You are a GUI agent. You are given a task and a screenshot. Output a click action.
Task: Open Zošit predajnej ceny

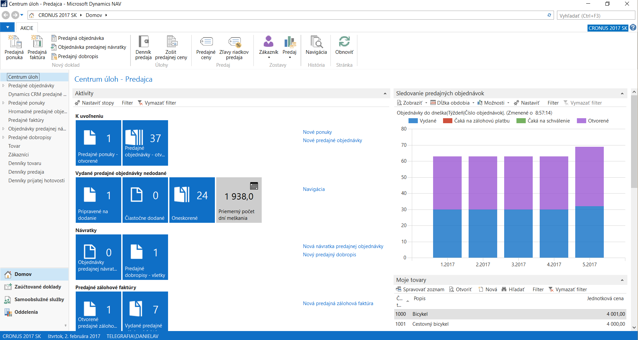171,47
